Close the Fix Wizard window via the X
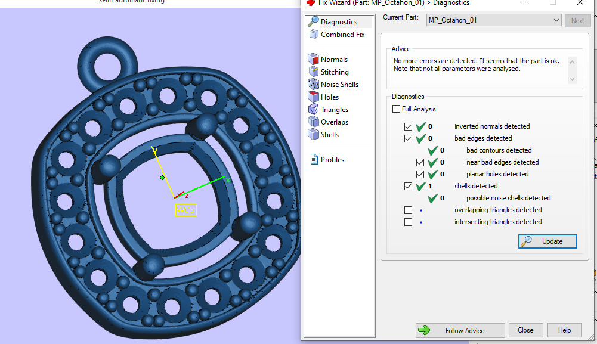This screenshot has width=597, height=344. pos(580,2)
